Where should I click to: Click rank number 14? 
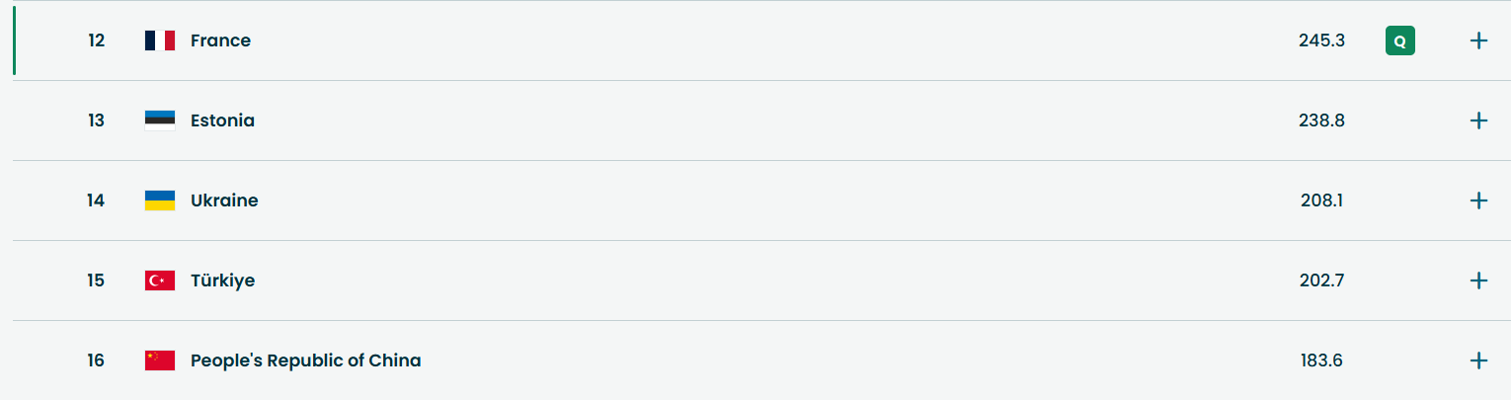[96, 200]
